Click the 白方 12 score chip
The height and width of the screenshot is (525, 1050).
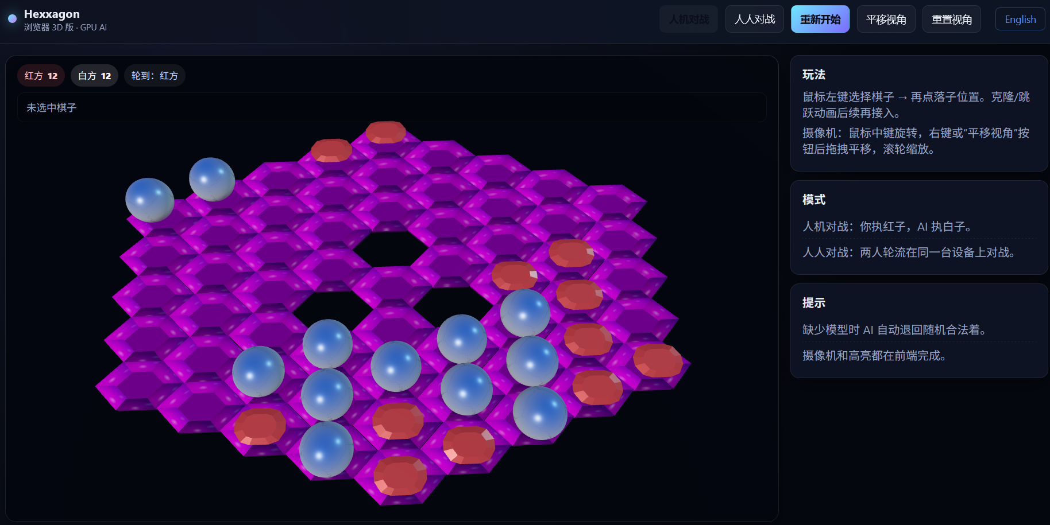[94, 75]
